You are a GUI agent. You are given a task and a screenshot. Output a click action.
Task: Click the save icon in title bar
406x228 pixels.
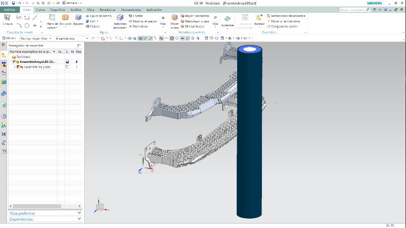coord(14,3)
